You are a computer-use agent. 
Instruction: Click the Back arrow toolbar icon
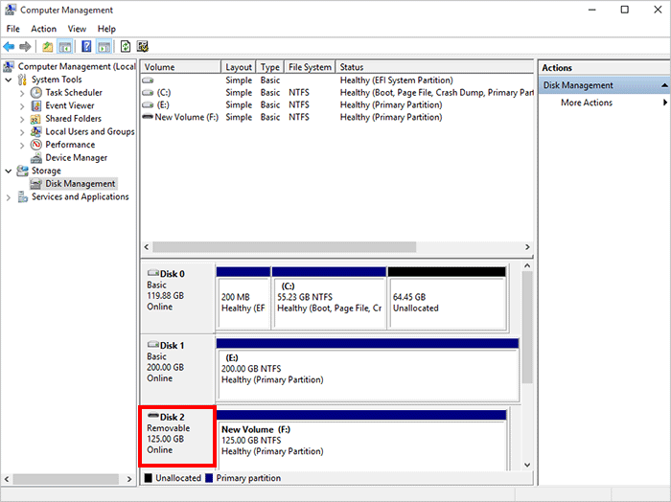9,46
